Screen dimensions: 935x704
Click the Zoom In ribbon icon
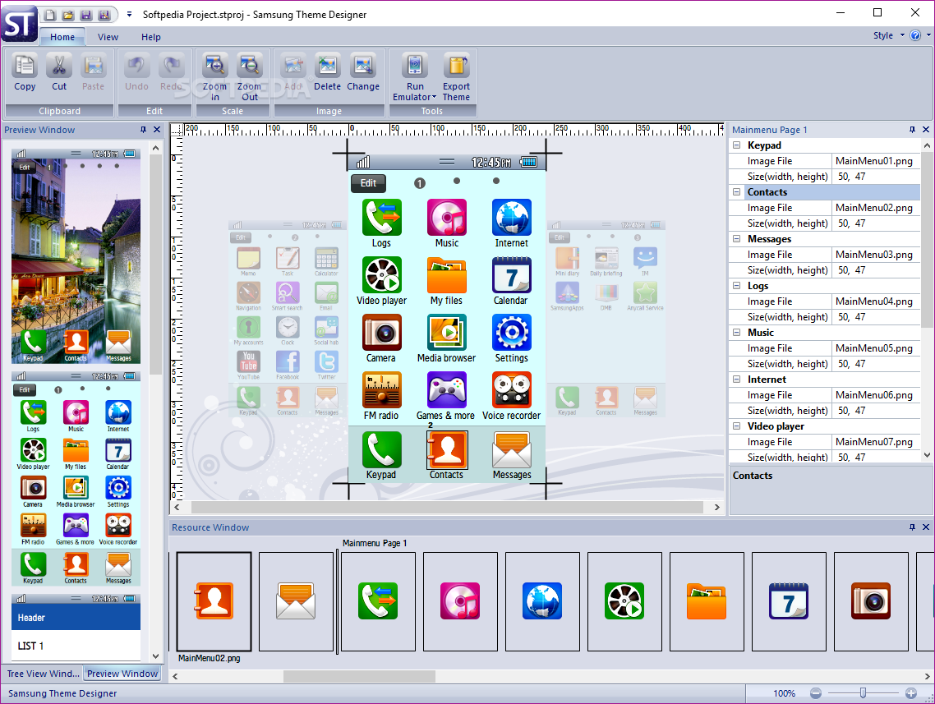tap(214, 65)
